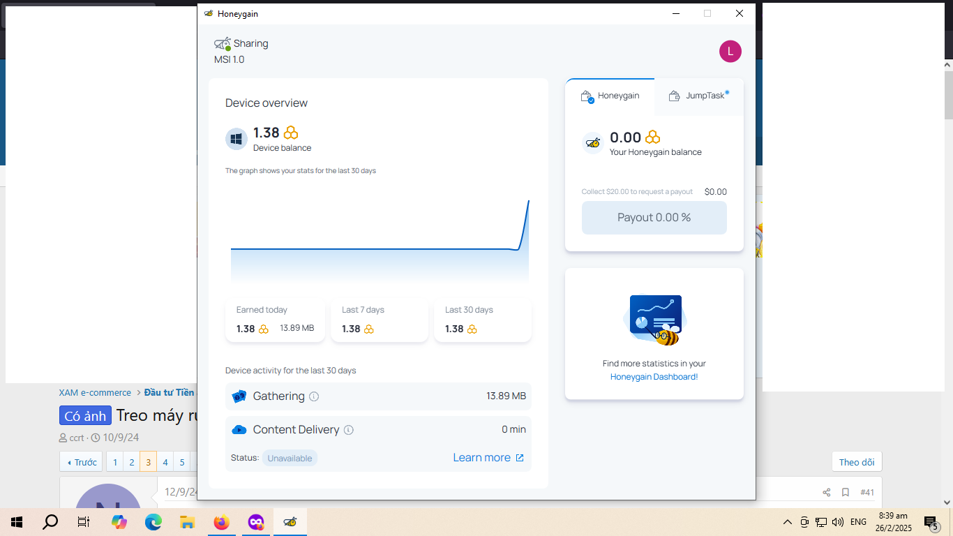Close the Honeygain window

point(740,13)
